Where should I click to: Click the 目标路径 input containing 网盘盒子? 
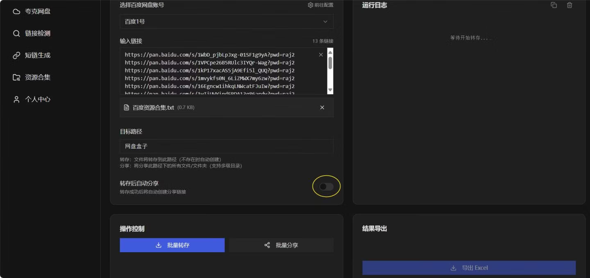(227, 146)
